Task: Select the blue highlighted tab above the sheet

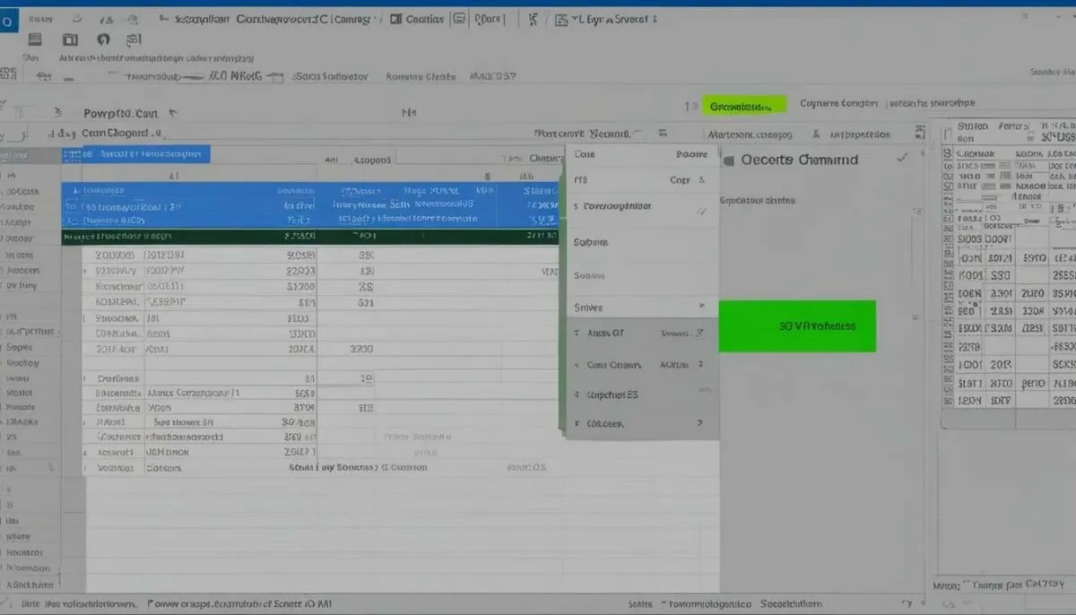Action: tap(135, 154)
